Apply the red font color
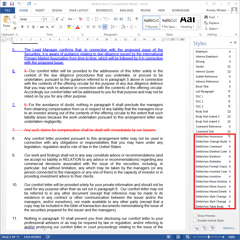The image size is (240, 240). click(78, 27)
